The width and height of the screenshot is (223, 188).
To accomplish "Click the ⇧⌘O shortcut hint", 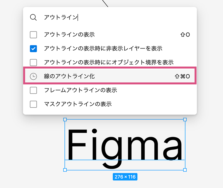I will tap(182, 76).
